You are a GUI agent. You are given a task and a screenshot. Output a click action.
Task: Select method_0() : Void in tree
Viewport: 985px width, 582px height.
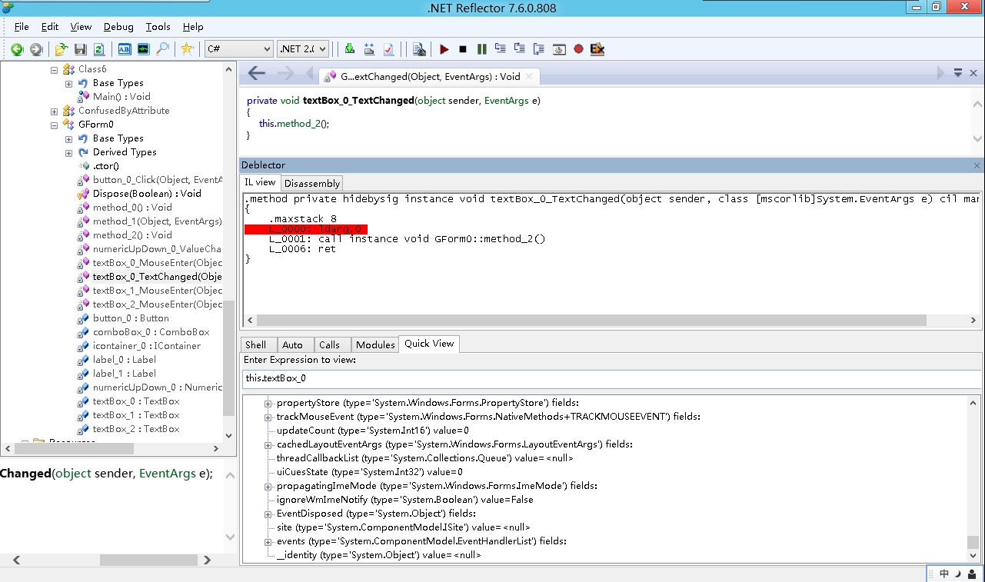132,208
